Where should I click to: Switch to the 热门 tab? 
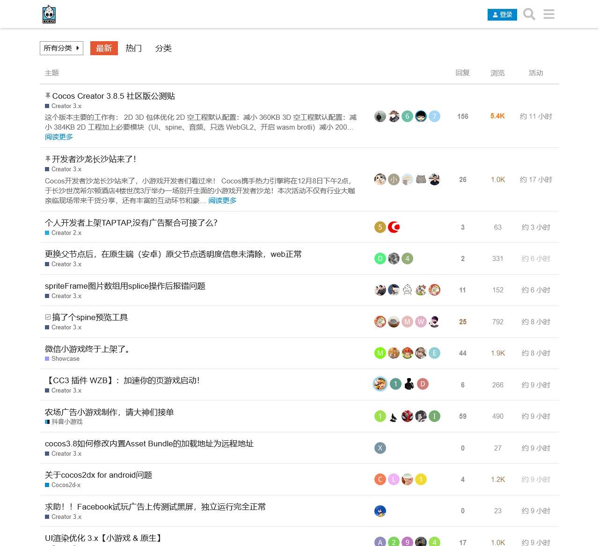coord(133,48)
